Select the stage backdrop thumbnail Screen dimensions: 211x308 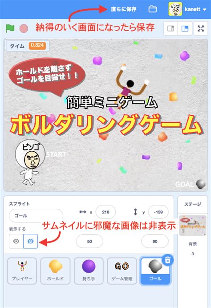click(193, 225)
